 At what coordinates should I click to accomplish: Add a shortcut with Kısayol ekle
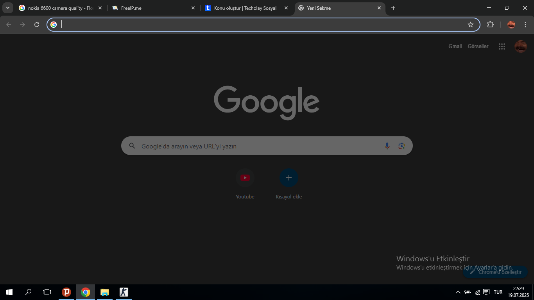point(289,184)
